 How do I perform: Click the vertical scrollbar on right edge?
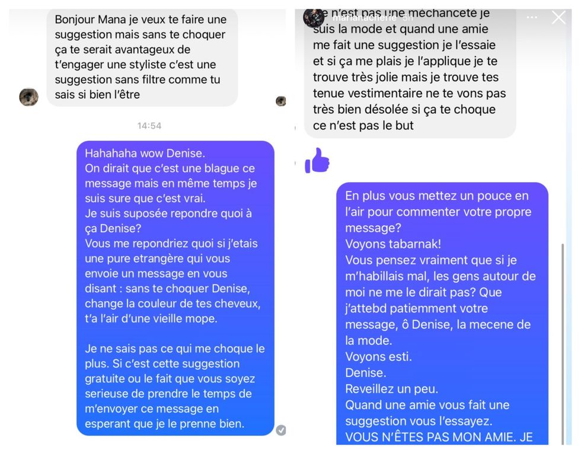pos(563,344)
